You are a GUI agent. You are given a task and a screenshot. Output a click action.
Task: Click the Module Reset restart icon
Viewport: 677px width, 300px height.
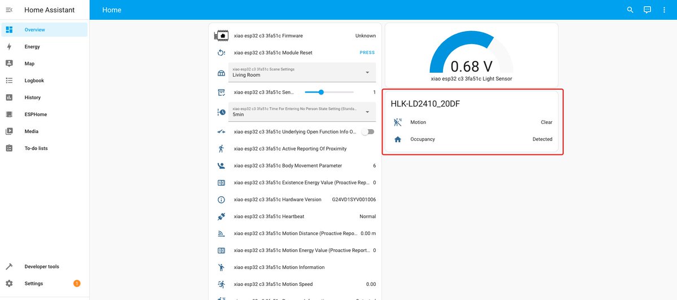(x=221, y=52)
